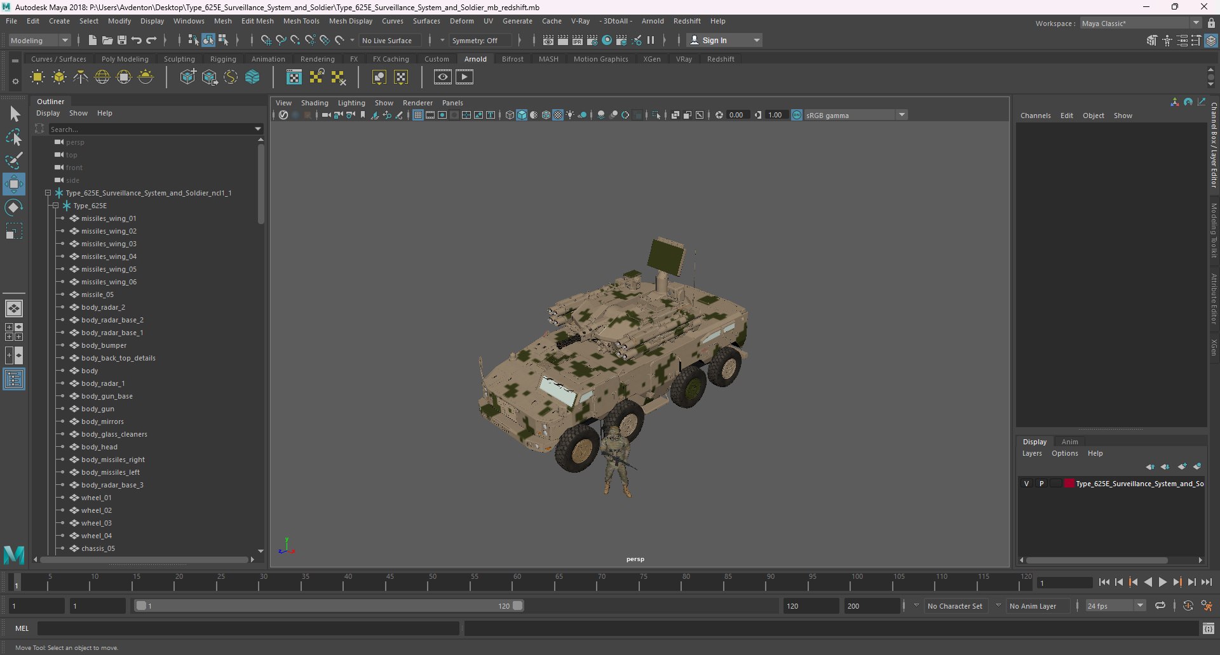
Task: Open animation preferences icon
Action: tap(1207, 606)
